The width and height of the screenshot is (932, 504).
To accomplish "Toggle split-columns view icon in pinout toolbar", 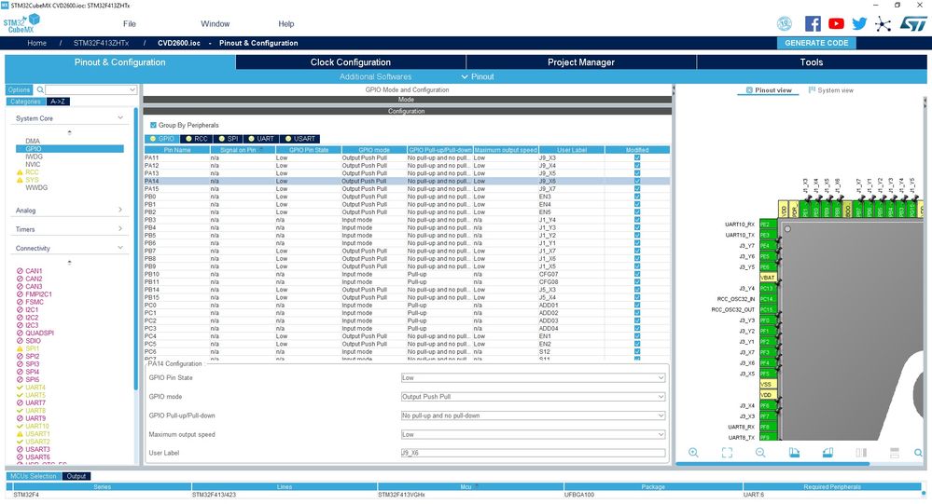I will tap(861, 453).
